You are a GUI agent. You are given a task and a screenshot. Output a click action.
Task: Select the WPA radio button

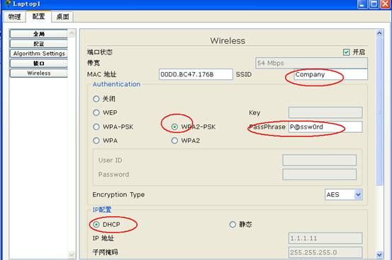[x=96, y=141]
